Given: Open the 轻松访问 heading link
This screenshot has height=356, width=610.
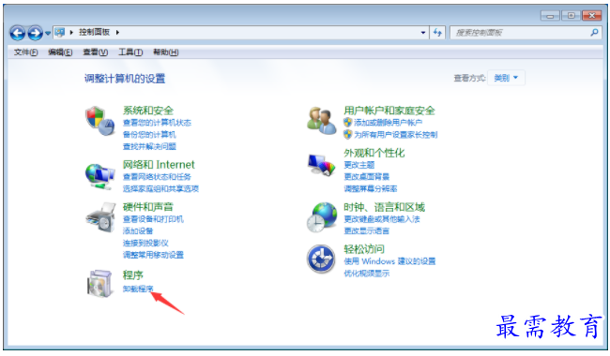Looking at the screenshot, I should pos(364,249).
